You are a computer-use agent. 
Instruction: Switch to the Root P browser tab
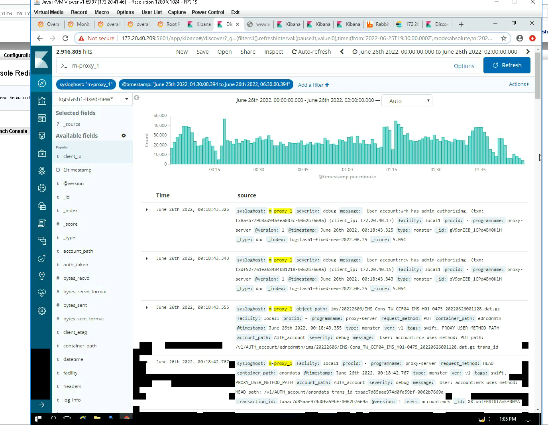(169, 24)
